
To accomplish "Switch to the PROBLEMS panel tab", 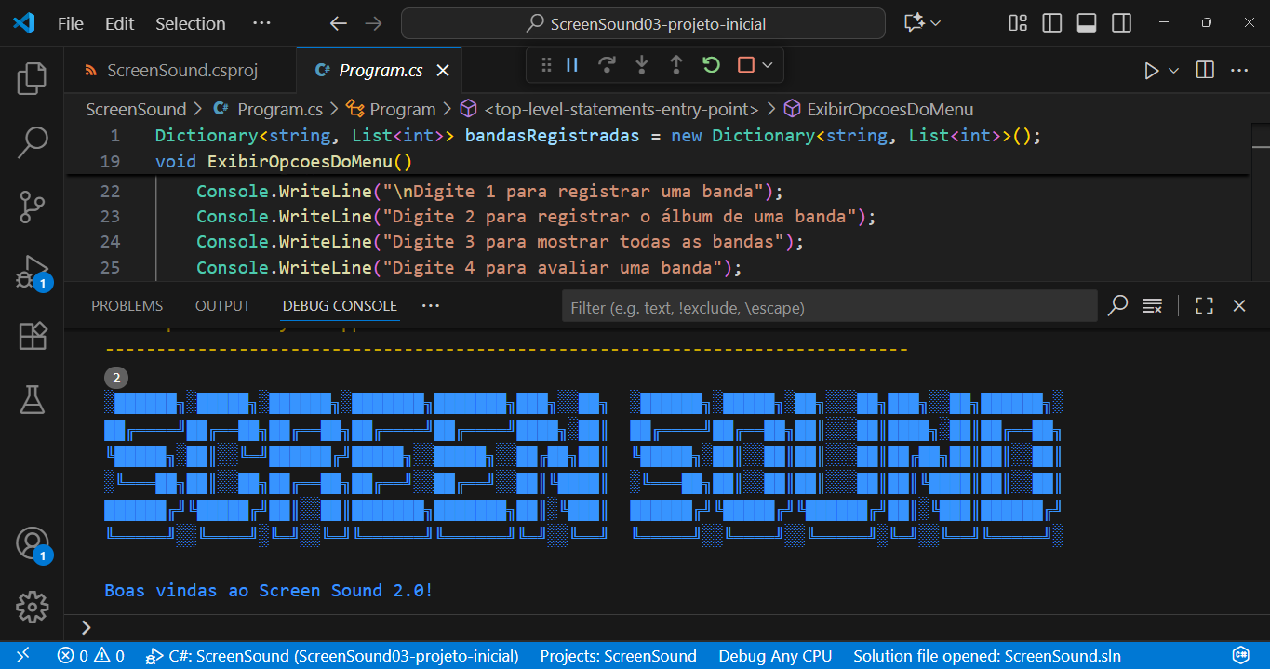I will (127, 306).
